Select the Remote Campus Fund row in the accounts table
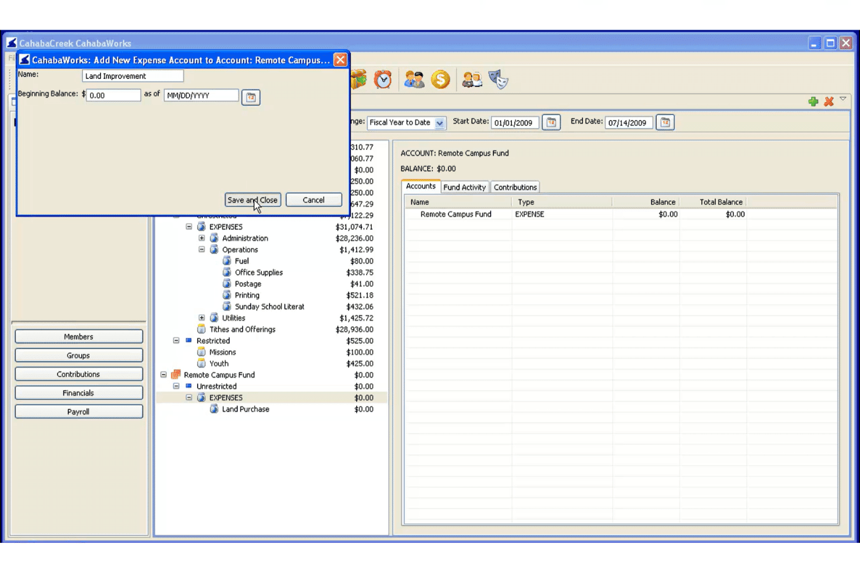The height and width of the screenshot is (573, 860). pyautogui.click(x=621, y=214)
